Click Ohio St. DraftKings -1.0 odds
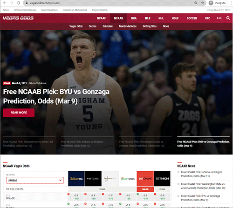233x208 pixels. coord(128,197)
